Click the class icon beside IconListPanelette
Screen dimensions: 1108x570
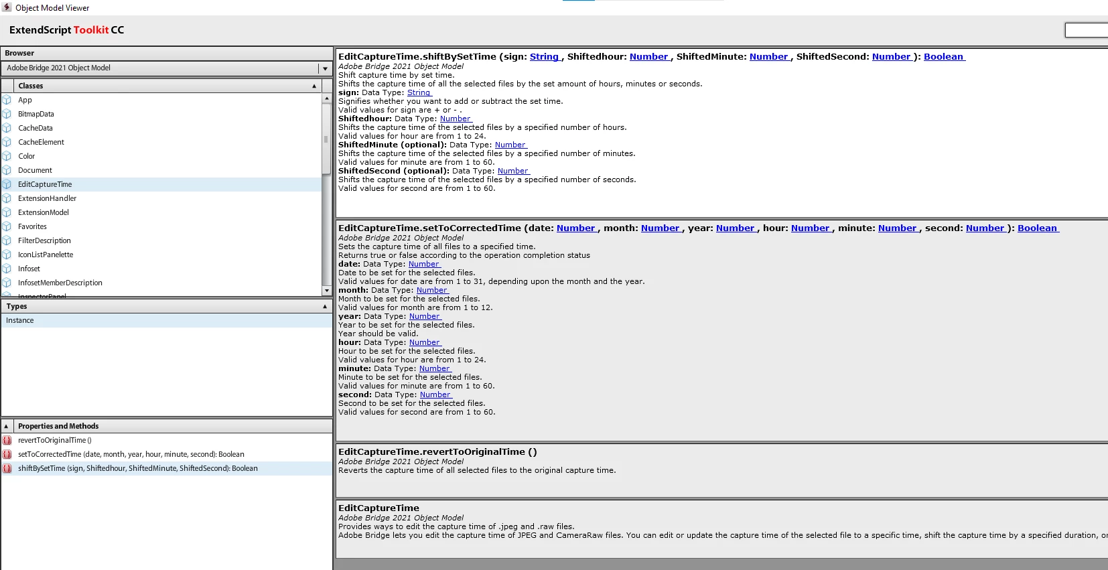coord(7,255)
